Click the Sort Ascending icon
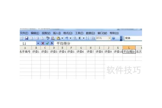 click(87, 38)
